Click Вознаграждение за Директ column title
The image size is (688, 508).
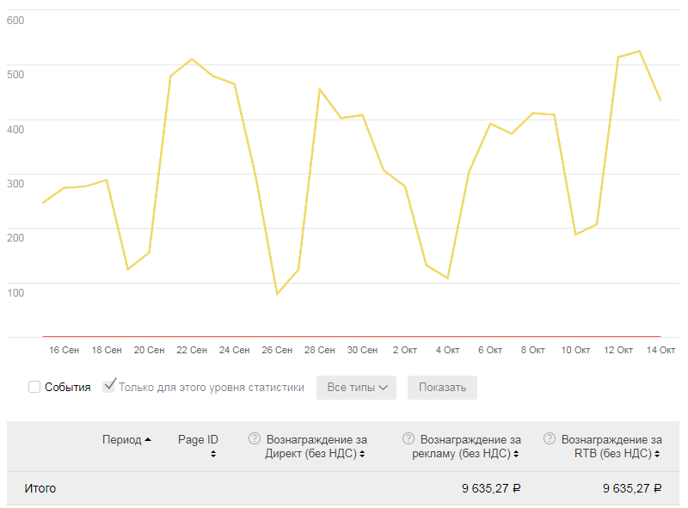(x=316, y=446)
